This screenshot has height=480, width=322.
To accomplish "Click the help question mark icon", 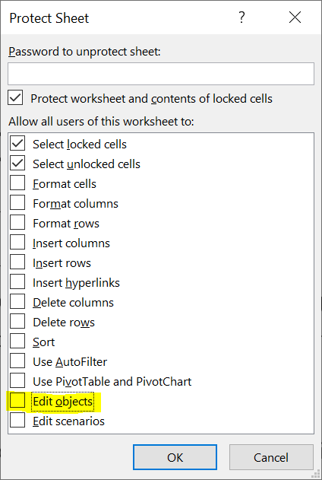I will click(241, 17).
